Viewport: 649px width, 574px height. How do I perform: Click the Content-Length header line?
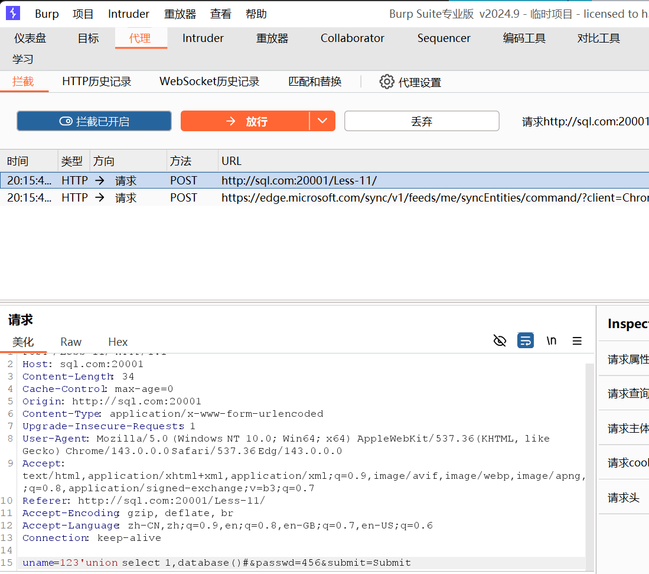click(x=78, y=377)
